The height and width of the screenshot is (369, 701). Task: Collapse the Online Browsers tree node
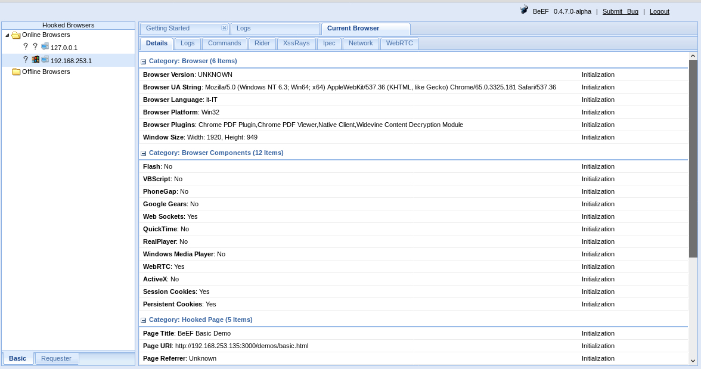click(x=7, y=35)
